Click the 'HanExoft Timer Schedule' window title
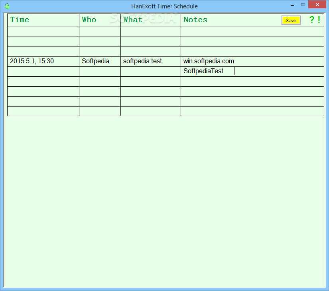 click(164, 6)
